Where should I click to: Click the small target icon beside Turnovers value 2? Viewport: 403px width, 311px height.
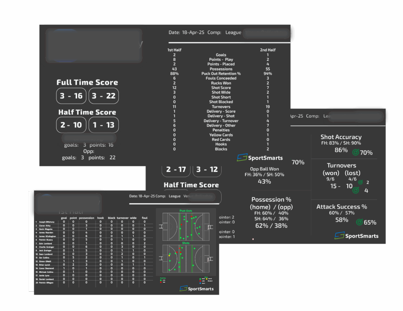(x=360, y=182)
